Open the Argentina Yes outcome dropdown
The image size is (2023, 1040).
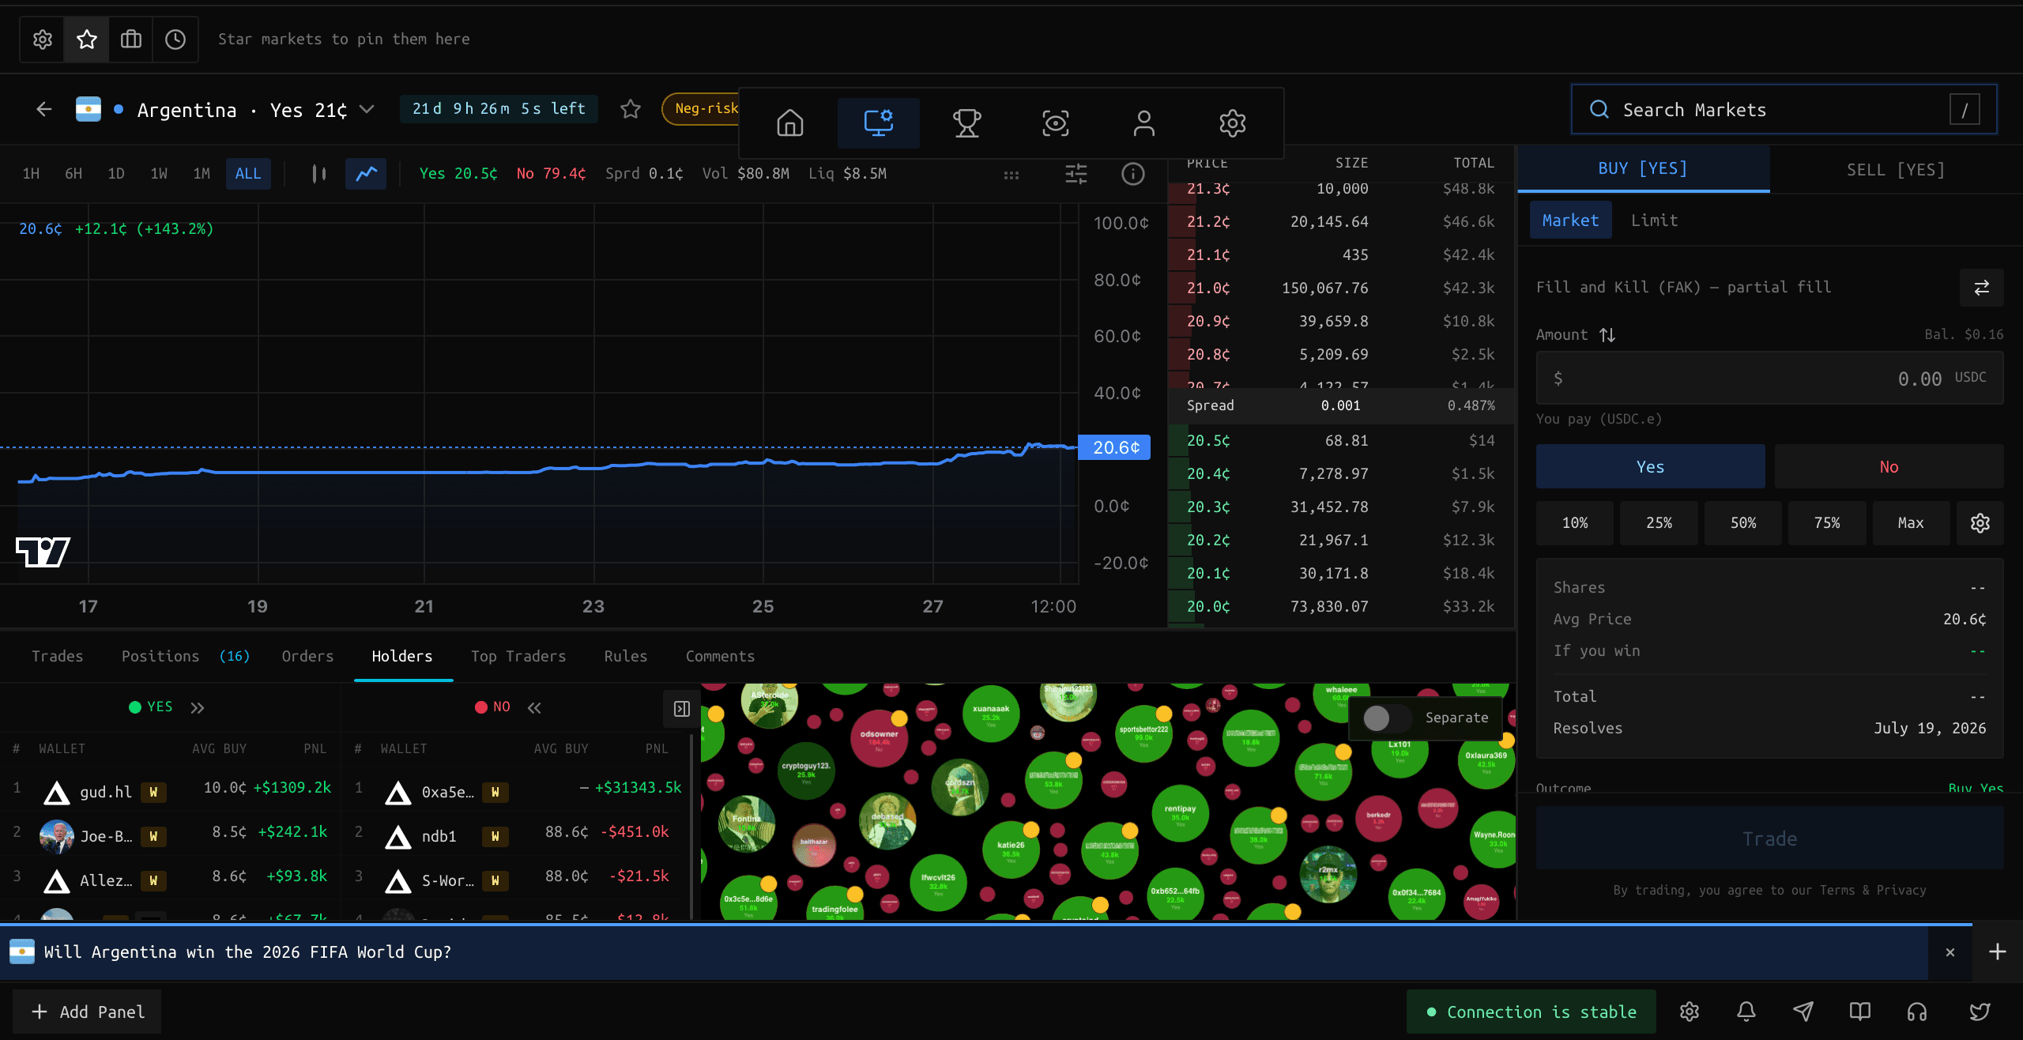(367, 109)
